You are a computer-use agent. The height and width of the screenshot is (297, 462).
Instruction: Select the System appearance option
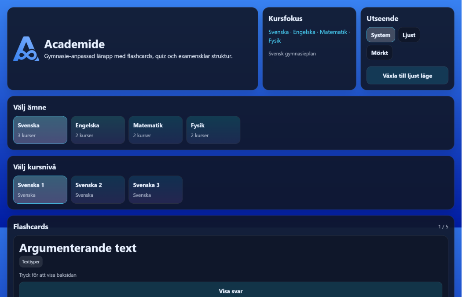tap(381, 35)
